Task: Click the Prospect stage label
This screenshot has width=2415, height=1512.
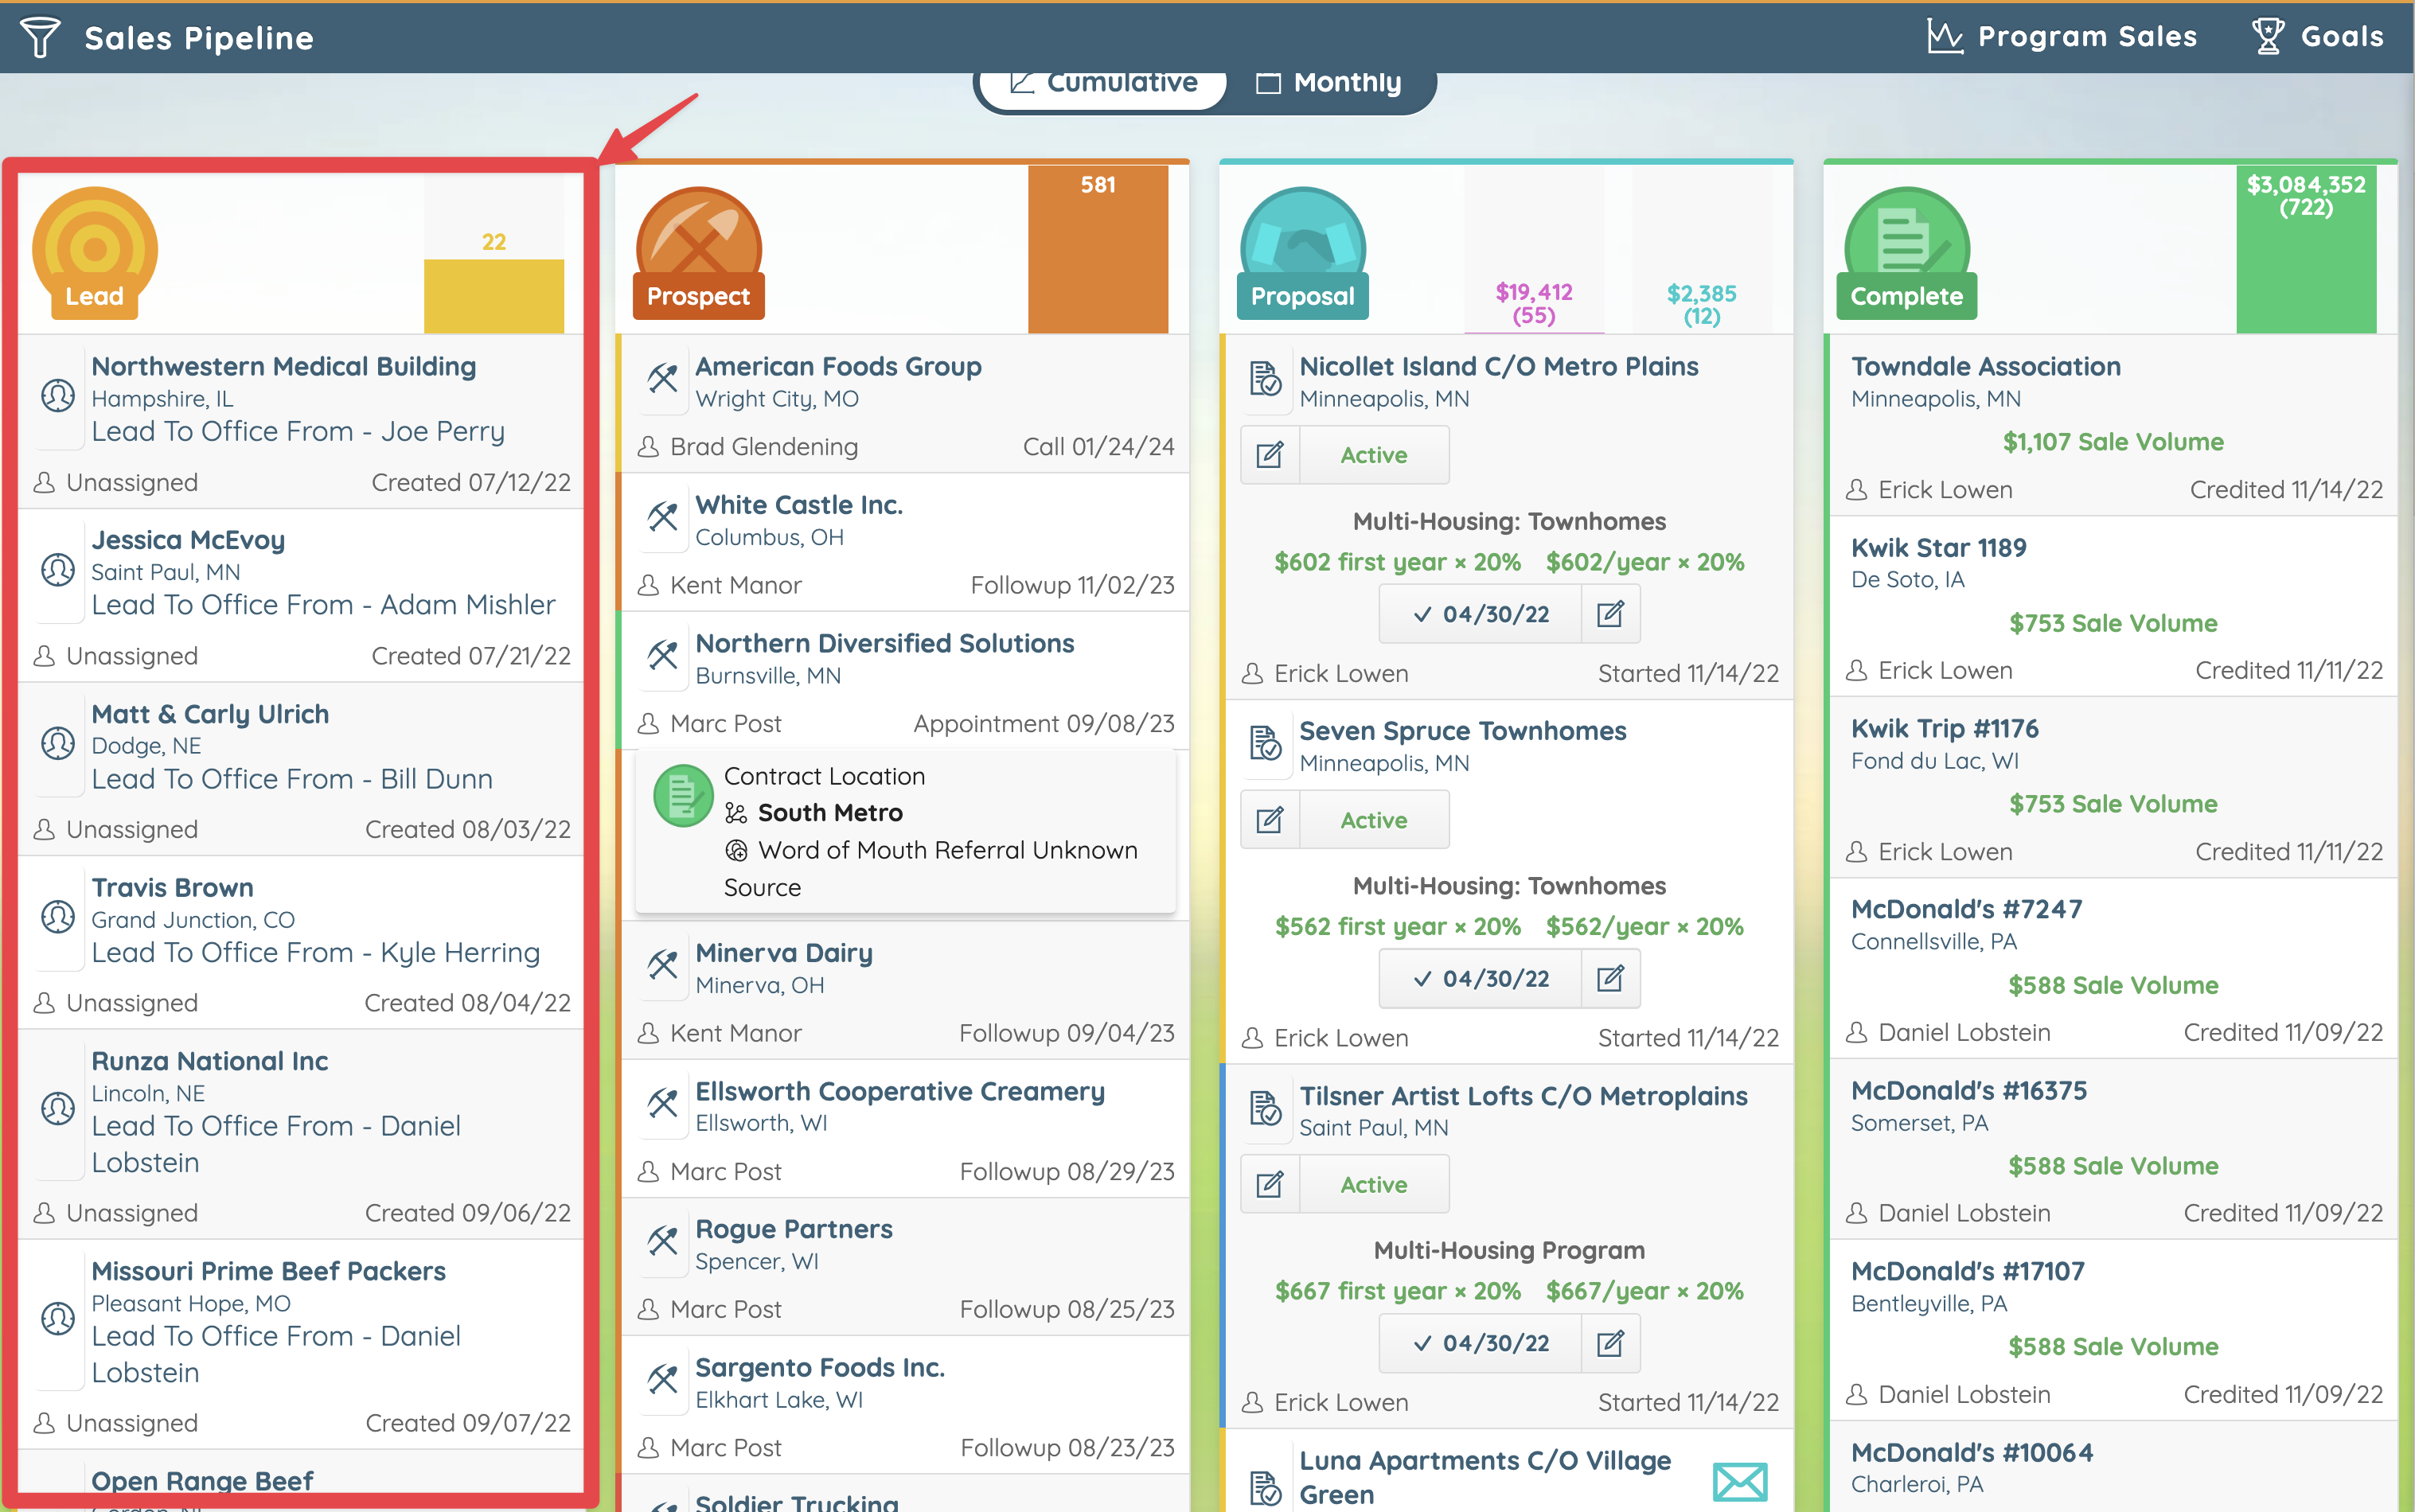Action: pyautogui.click(x=698, y=296)
